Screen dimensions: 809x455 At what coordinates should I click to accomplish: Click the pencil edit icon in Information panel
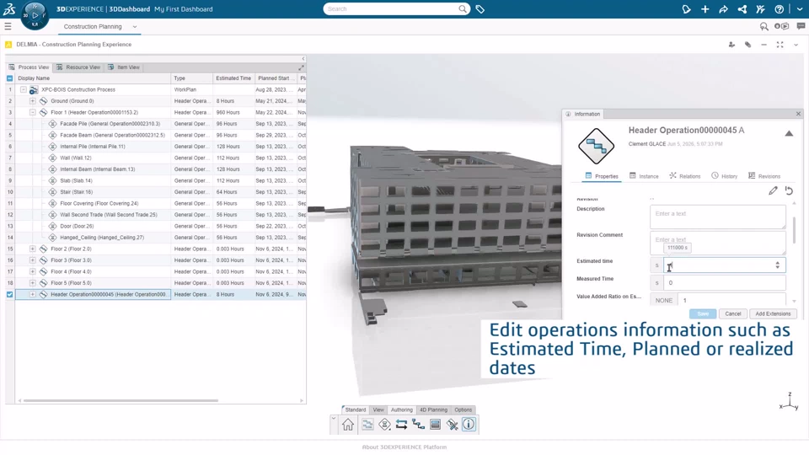(x=773, y=190)
